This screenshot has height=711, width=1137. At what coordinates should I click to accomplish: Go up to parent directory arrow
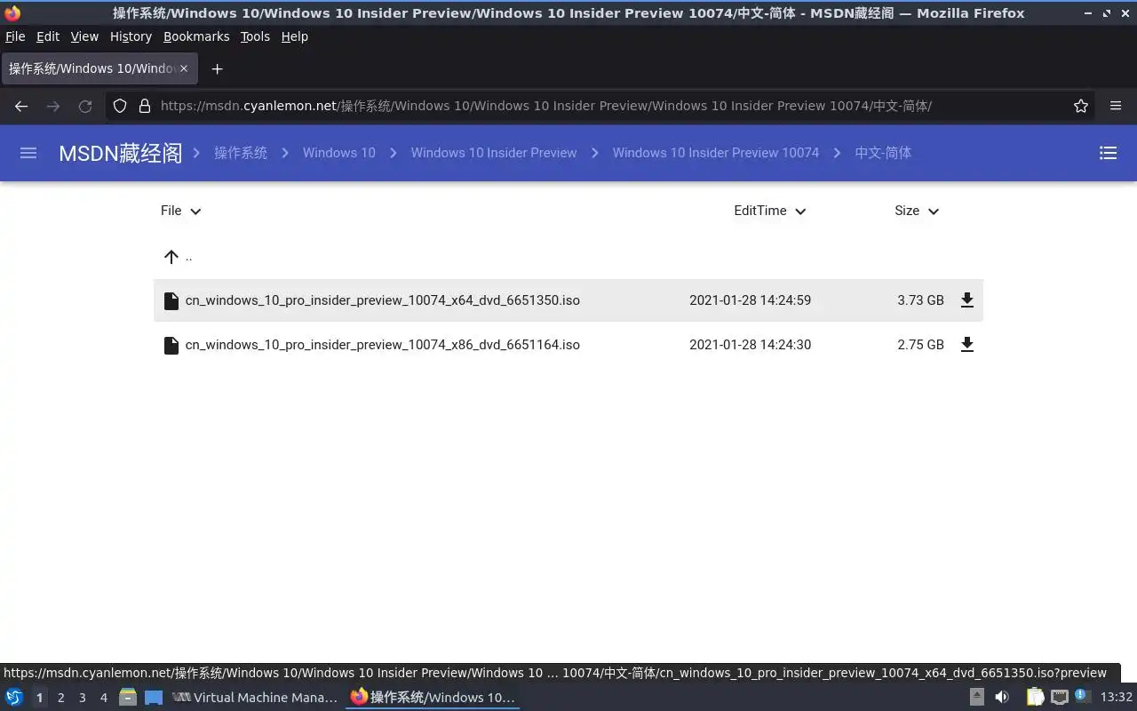[171, 257]
